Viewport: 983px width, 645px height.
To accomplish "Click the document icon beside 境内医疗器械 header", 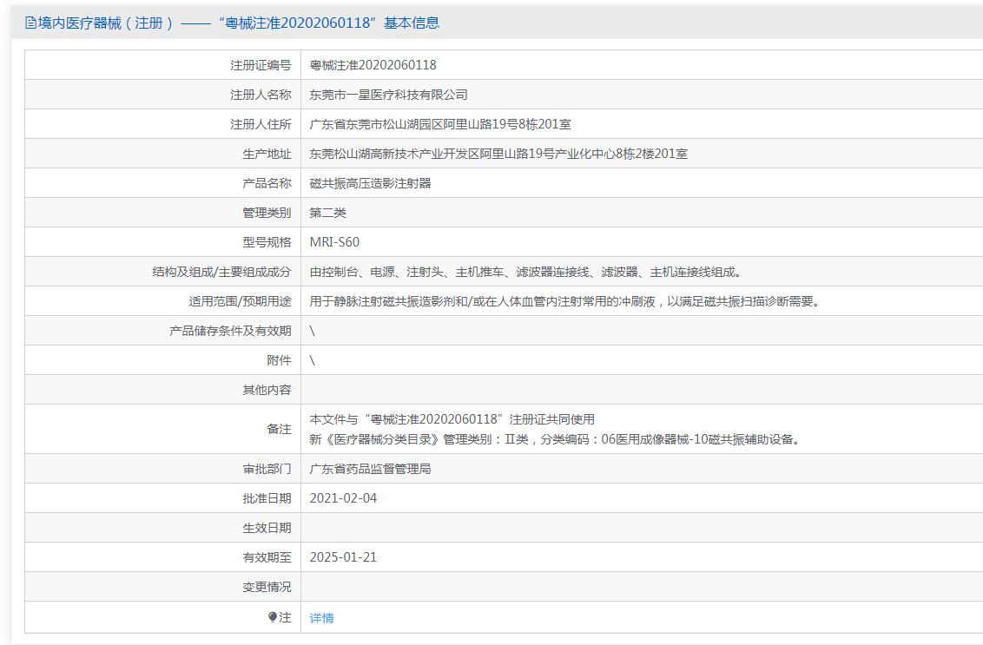I will [30, 23].
